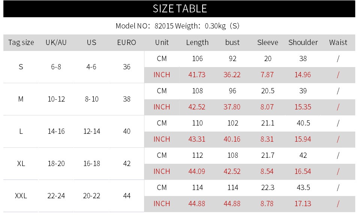The height and width of the screenshot is (217, 359).
Task: Click the Shoulder column header
Action: coord(303,42)
